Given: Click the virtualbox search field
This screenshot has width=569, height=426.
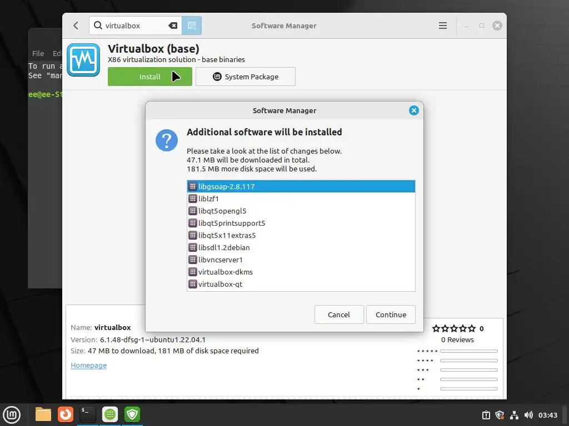Looking at the screenshot, I should click(136, 26).
